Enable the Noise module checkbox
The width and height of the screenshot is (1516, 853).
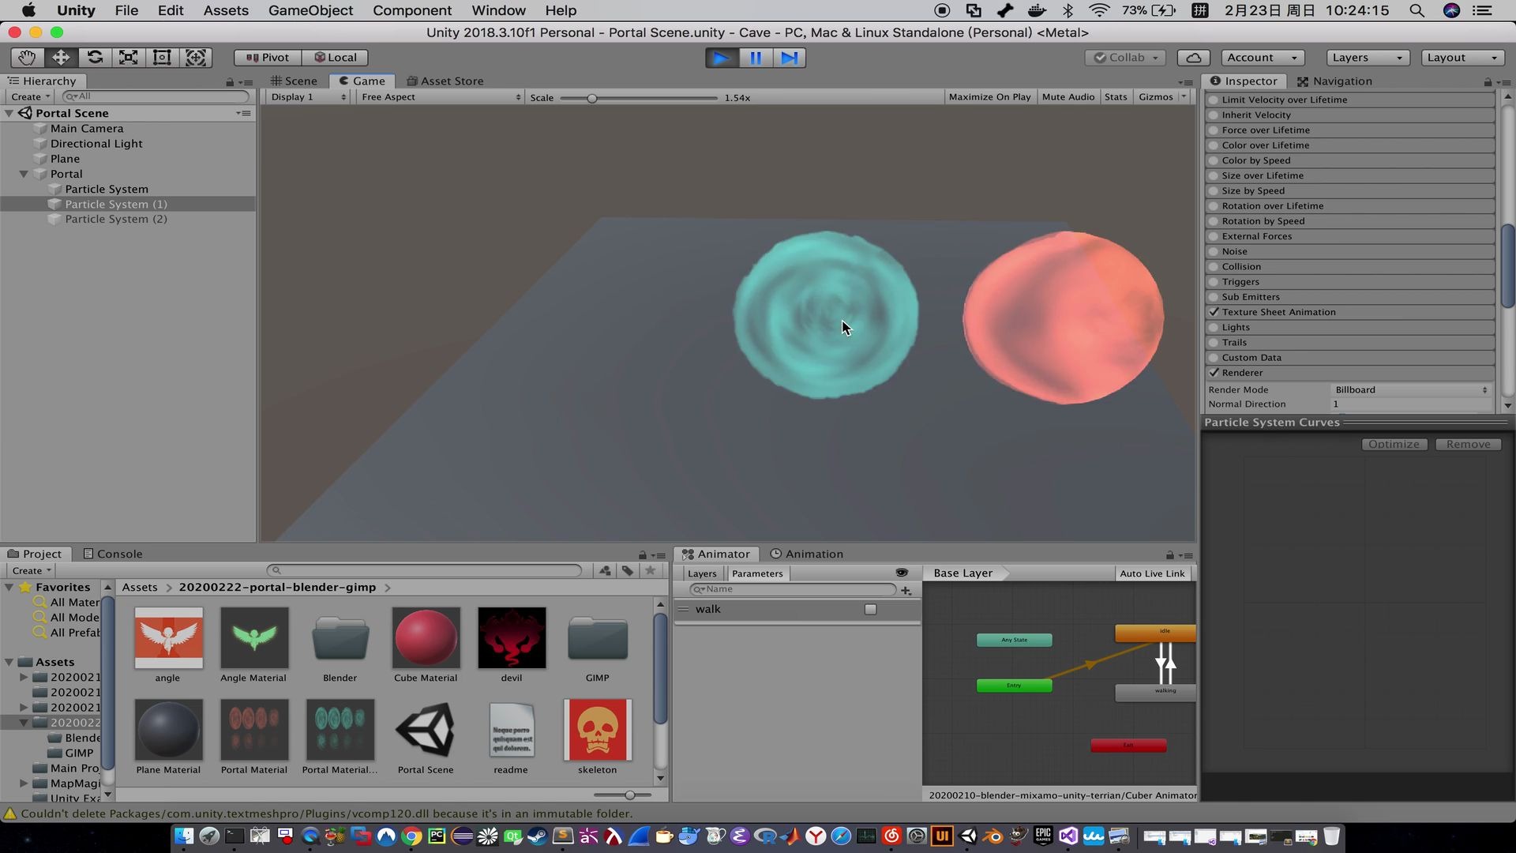1214,251
